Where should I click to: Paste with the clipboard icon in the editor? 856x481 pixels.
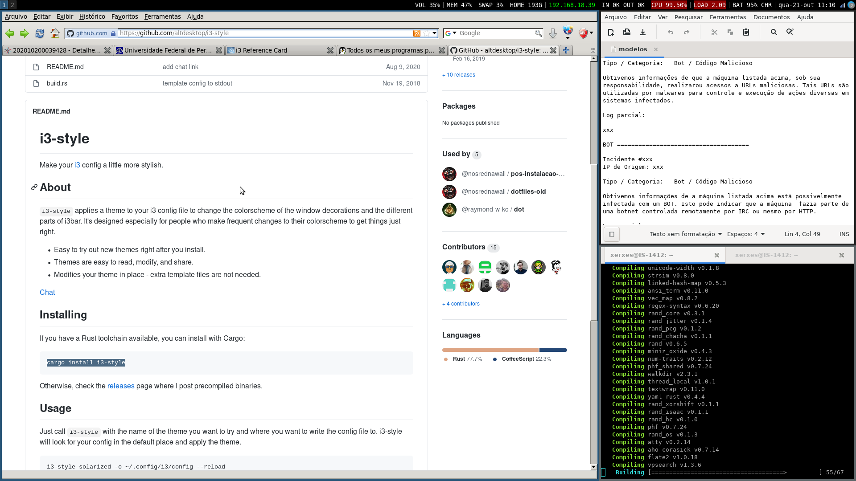tap(746, 32)
